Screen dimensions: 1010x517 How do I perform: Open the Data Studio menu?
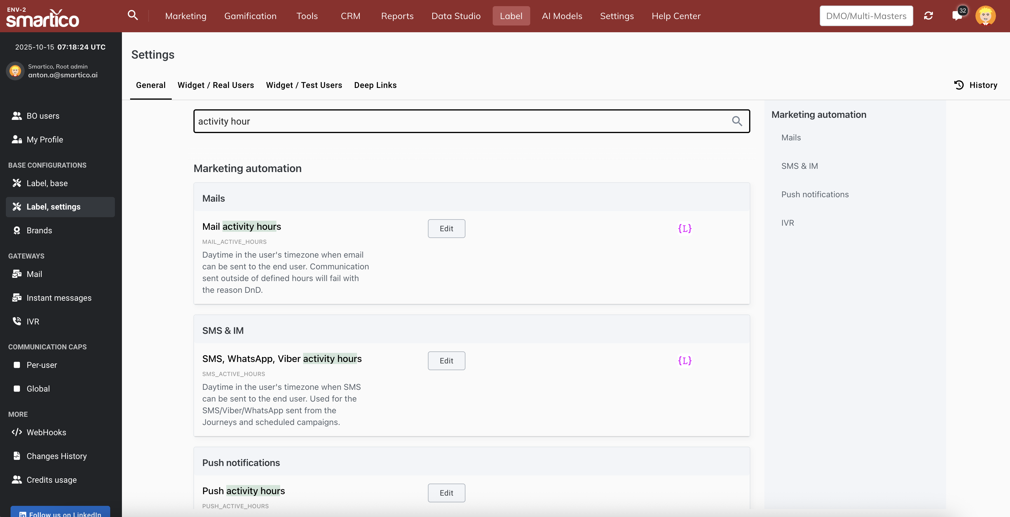point(455,16)
